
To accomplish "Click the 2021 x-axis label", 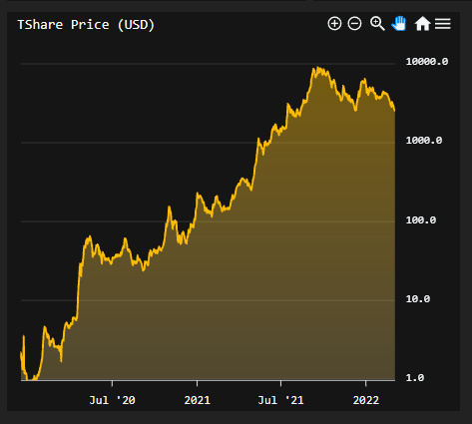I will pyautogui.click(x=197, y=400).
